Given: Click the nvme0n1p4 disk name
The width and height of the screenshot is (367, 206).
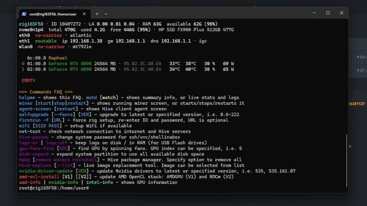Looking at the screenshot, I should click(x=31, y=30).
